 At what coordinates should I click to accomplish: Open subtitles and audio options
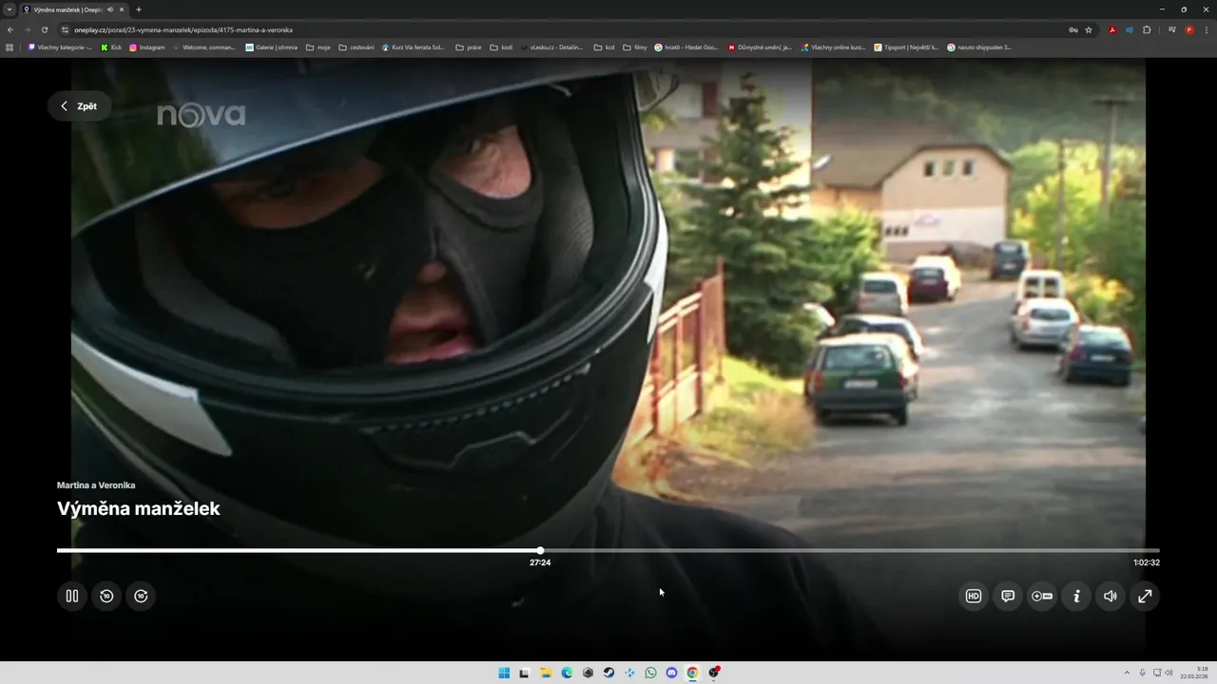pyautogui.click(x=1008, y=596)
